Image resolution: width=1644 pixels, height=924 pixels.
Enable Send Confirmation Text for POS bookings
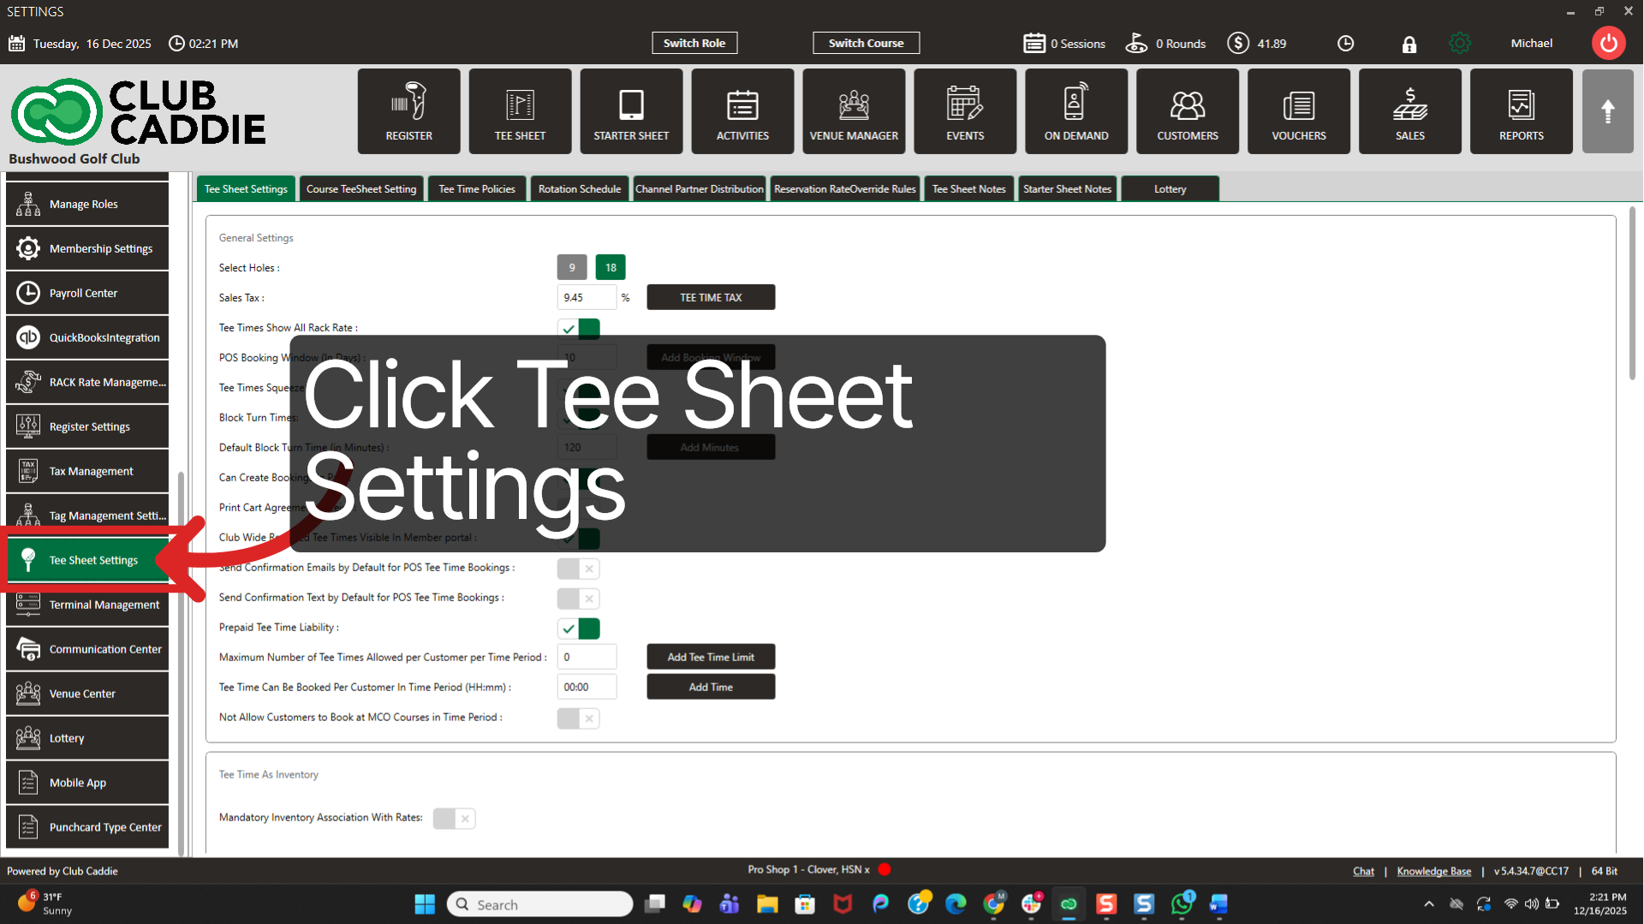[578, 598]
